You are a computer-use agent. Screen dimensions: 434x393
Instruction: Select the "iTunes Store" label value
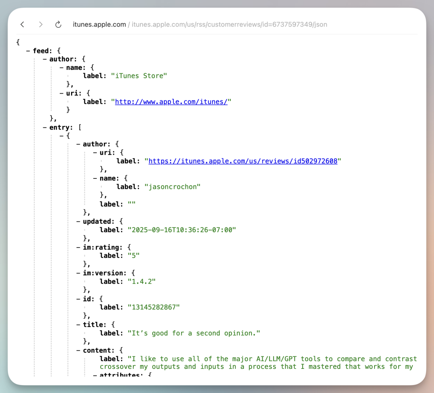point(139,76)
